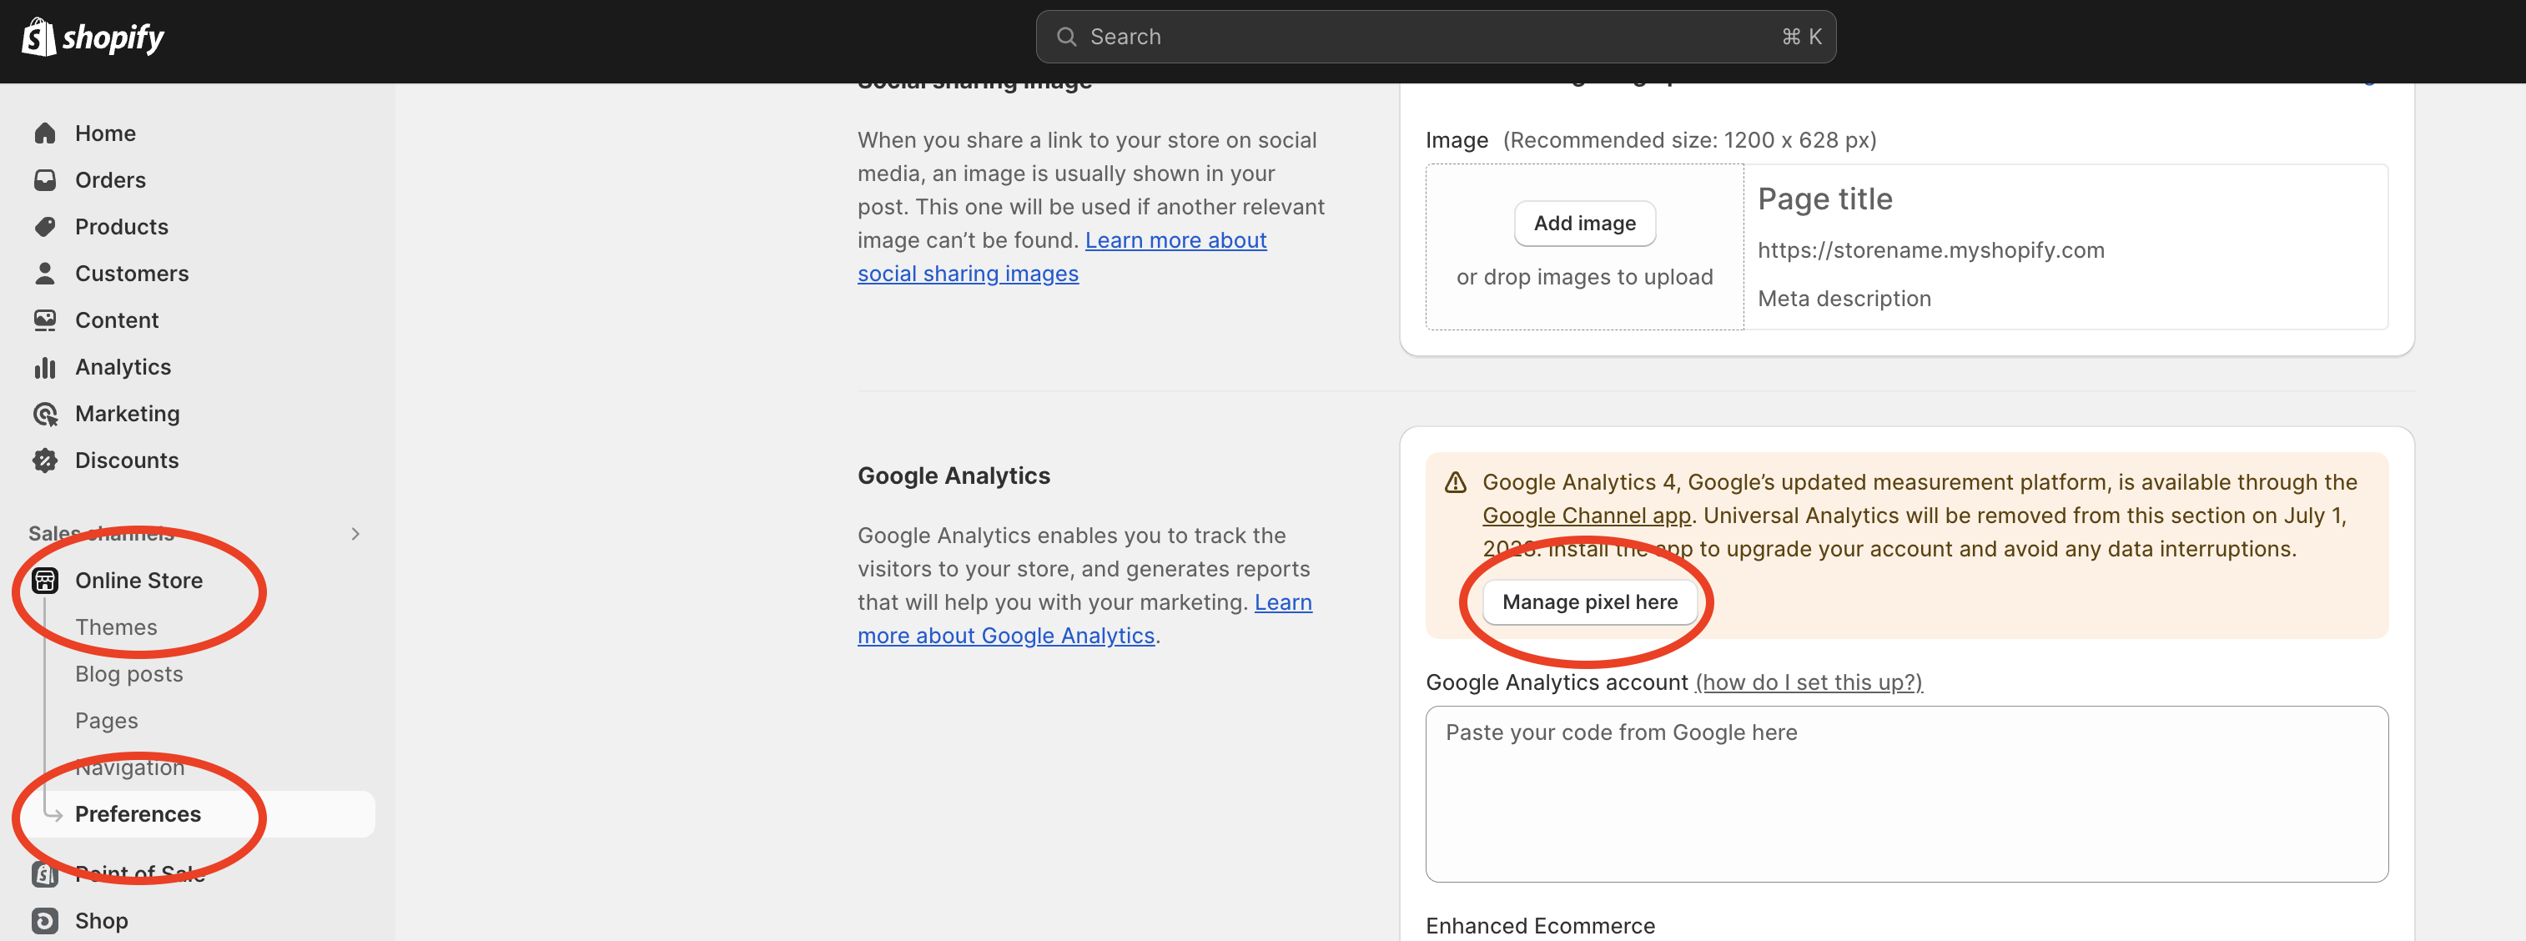Screen dimensions: 2526x941
Task: Click the search magnifier icon
Action: (x=1066, y=38)
